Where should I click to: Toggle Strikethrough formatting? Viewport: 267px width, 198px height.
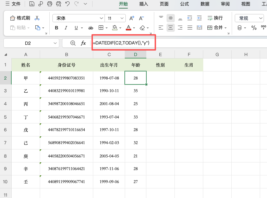click(x=90, y=28)
